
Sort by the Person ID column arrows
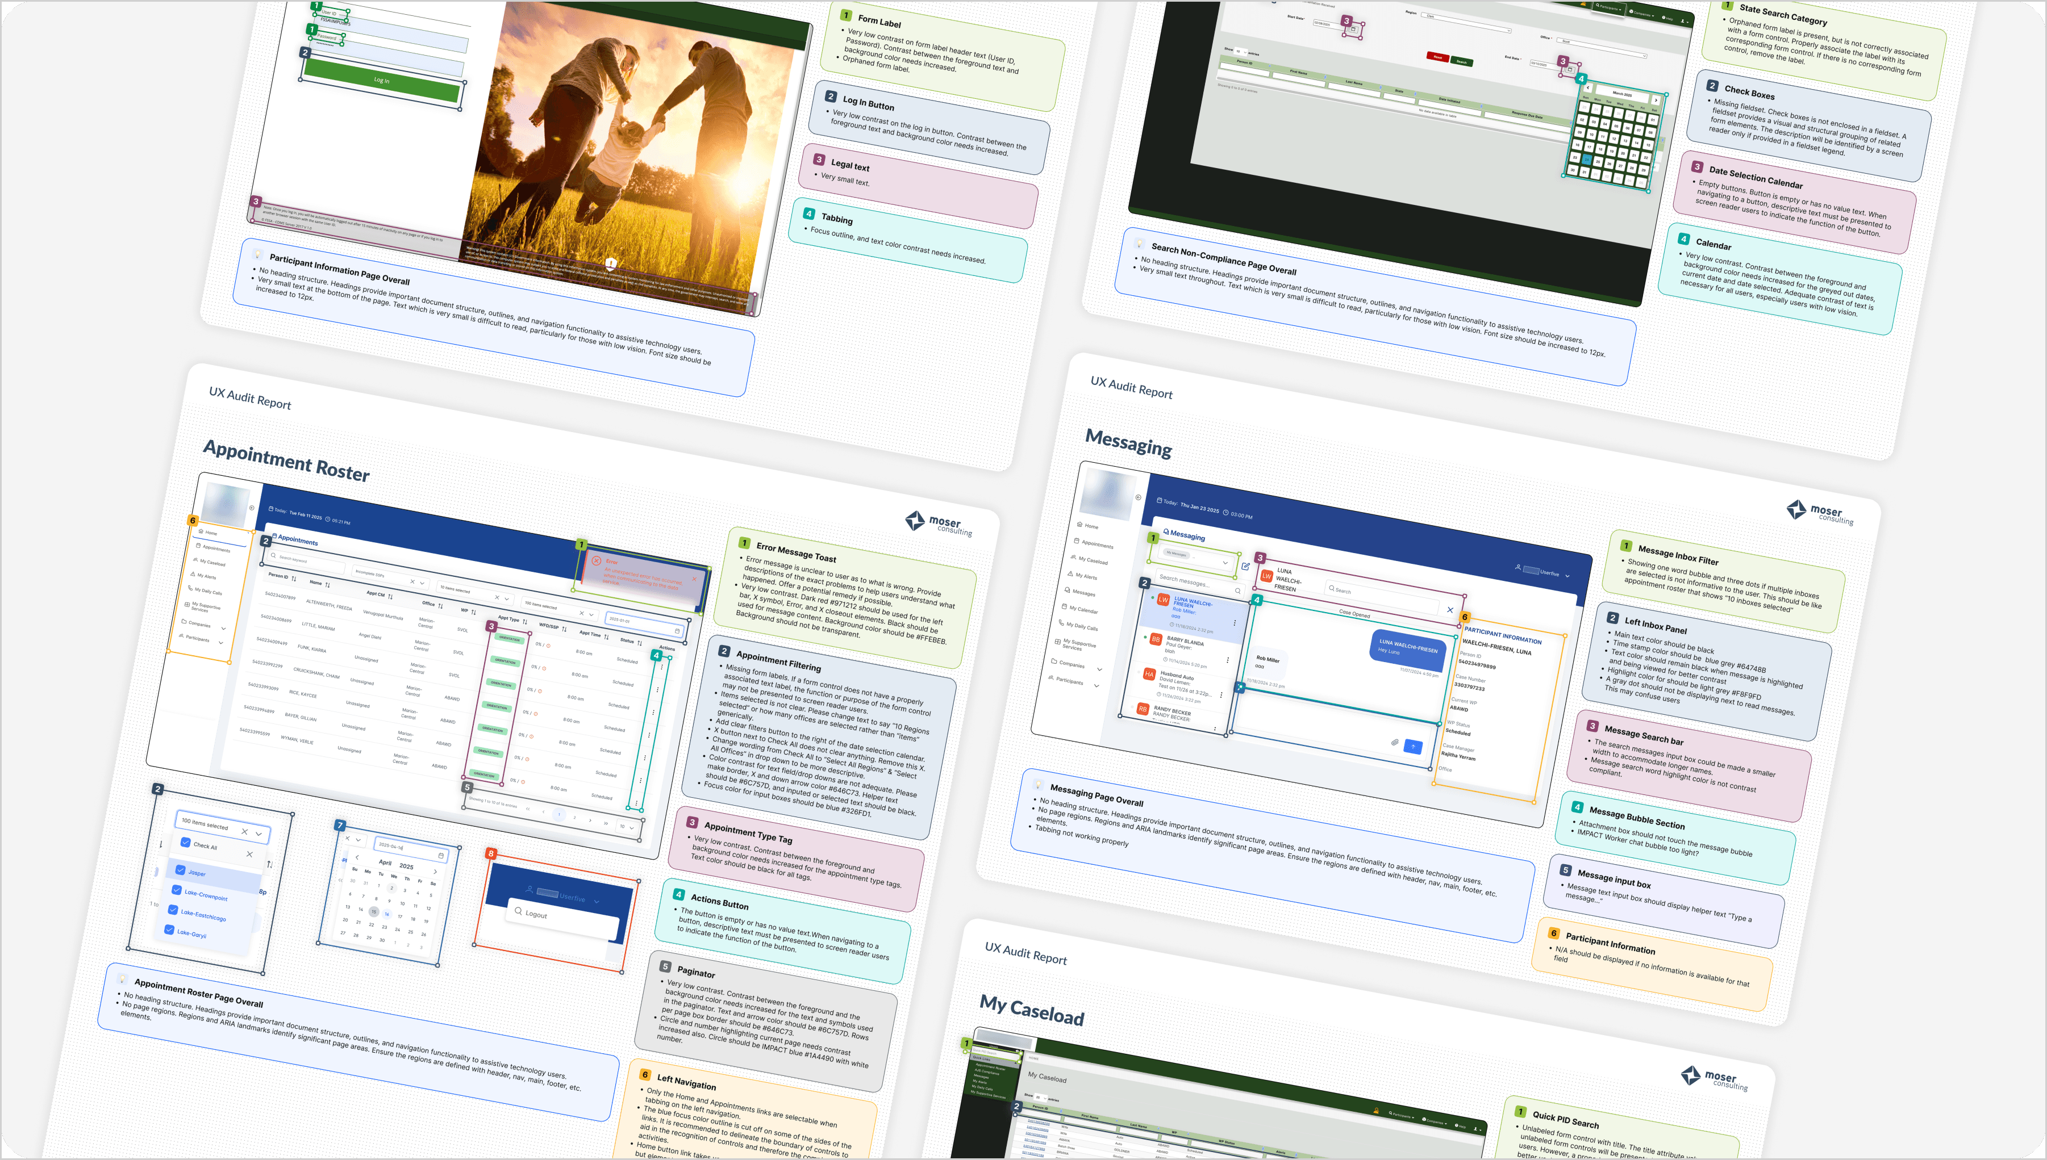[293, 579]
